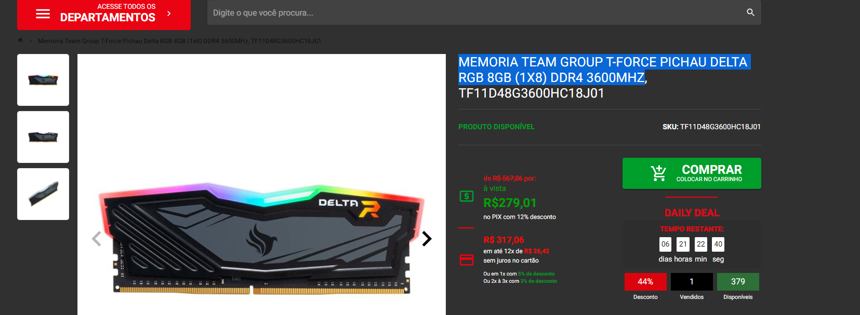The image size is (860, 315).
Task: Click the red credit card icon
Action: coord(467,260)
